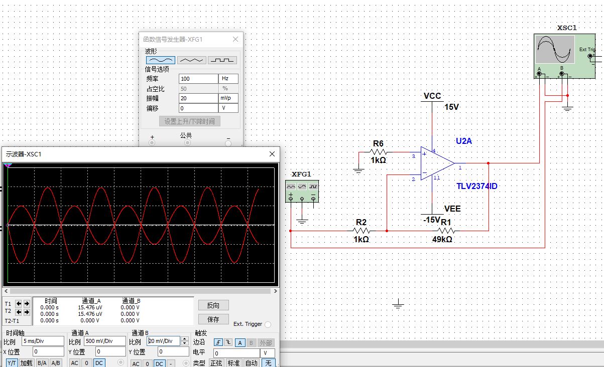Click the offset input field in generator
This screenshot has width=604, height=367.
(x=198, y=108)
